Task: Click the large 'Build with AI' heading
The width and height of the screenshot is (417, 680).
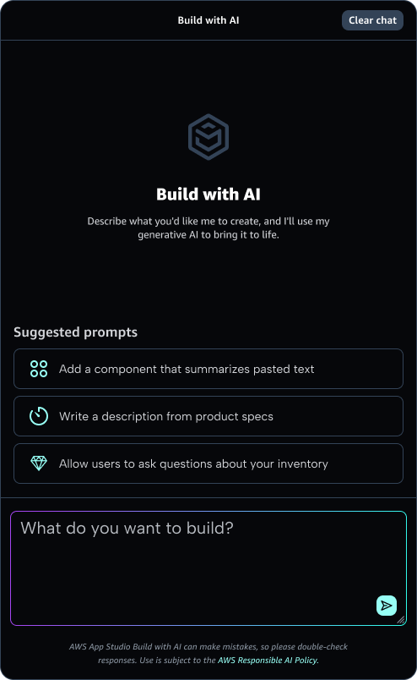Action: point(208,195)
